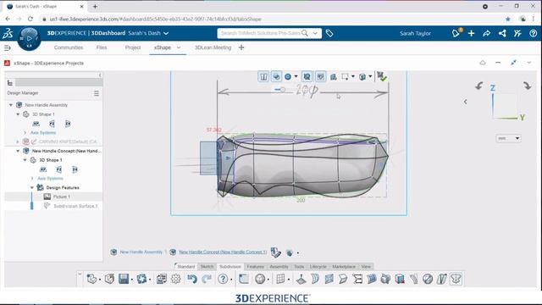
Task: Expand the CARVING KNIFE node
Action: point(18,141)
